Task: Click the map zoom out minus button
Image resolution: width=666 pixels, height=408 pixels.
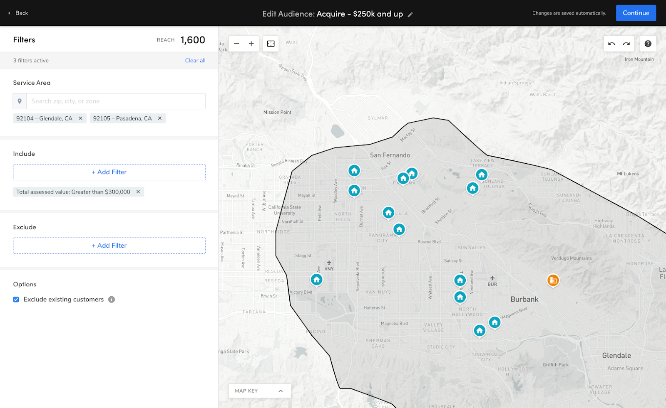Action: coord(236,44)
